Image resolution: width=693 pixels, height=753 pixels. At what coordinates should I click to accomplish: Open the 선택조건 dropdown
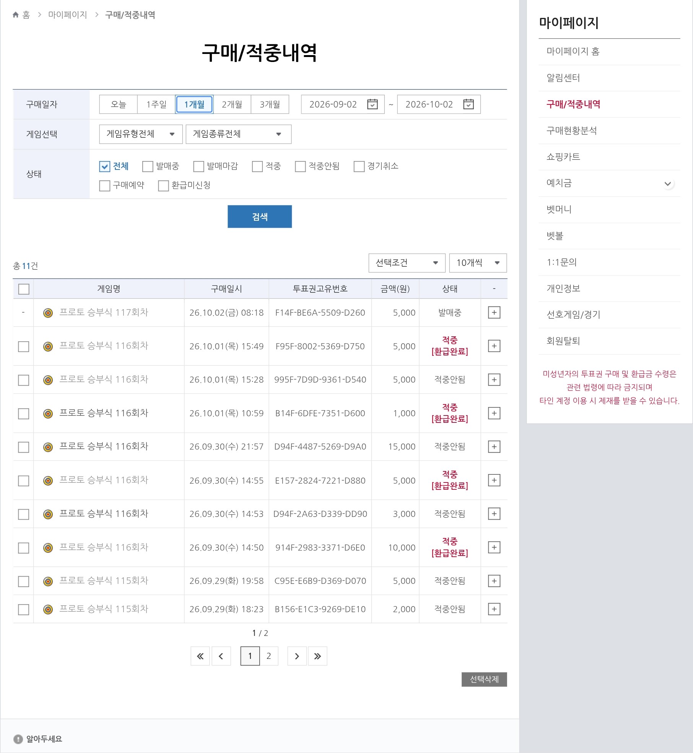click(x=407, y=263)
